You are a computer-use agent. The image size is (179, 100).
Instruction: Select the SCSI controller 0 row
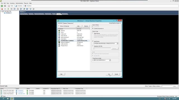pyautogui.click(x=74, y=37)
